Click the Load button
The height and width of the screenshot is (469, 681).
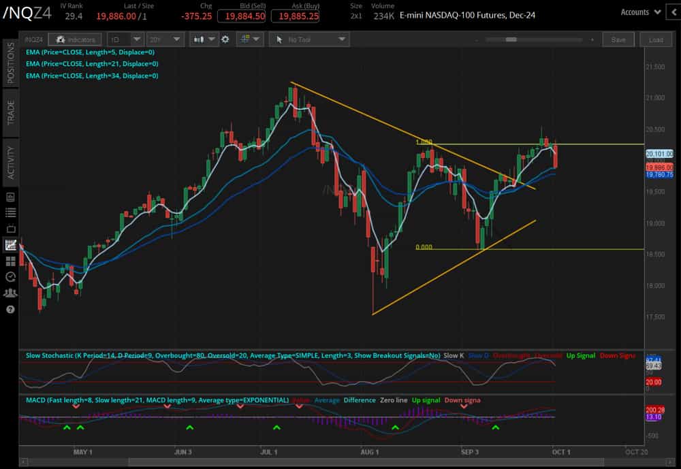pyautogui.click(x=655, y=39)
